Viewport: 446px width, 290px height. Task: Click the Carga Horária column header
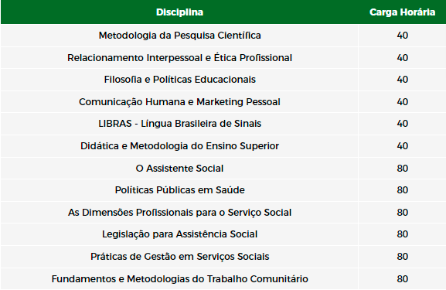[402, 12]
